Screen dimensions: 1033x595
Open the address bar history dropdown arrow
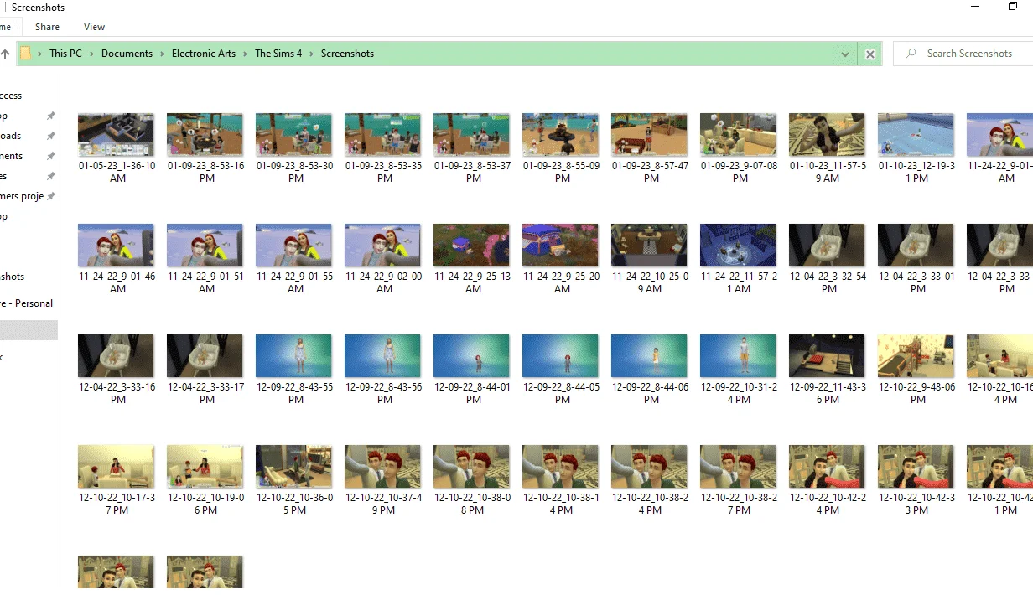pyautogui.click(x=845, y=54)
